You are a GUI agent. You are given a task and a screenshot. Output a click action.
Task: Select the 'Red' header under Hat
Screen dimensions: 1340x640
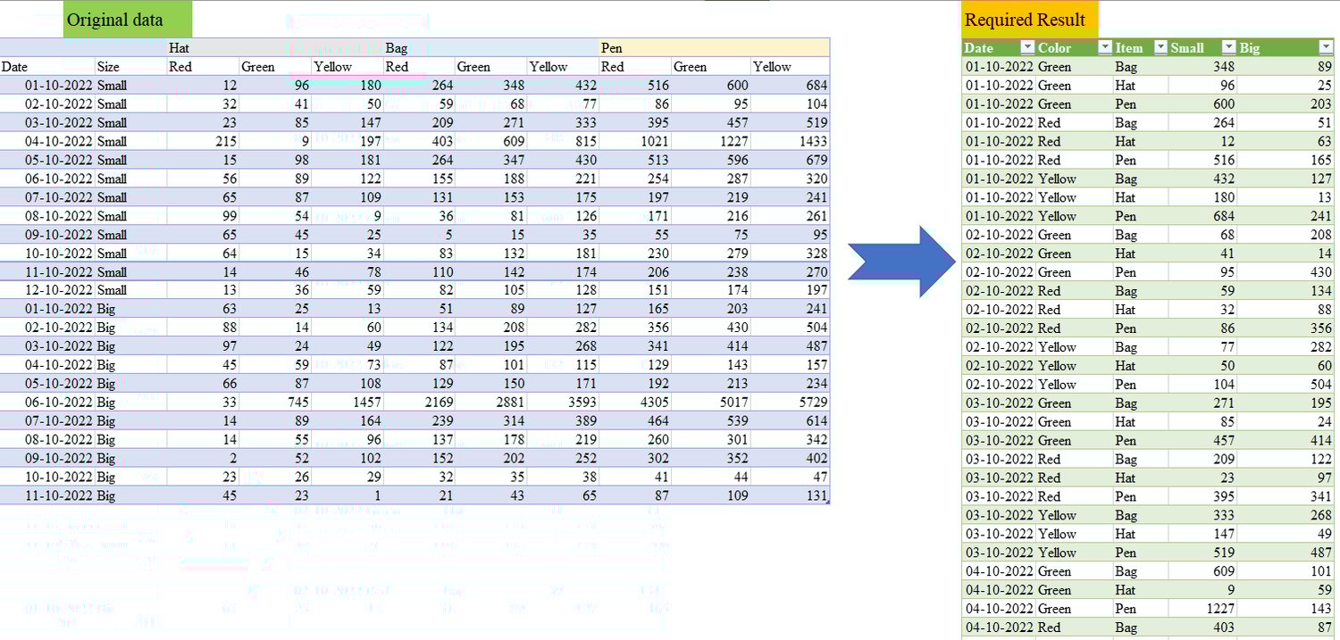(x=203, y=66)
